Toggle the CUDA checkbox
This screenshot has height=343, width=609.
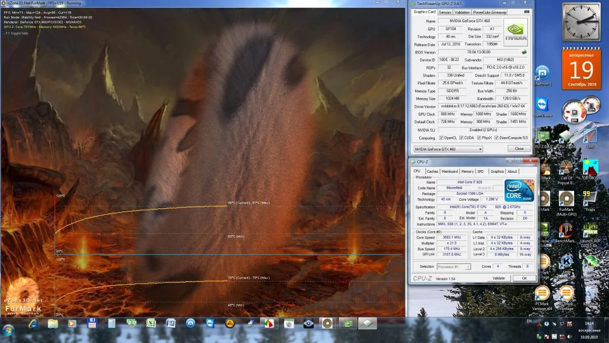pos(461,138)
